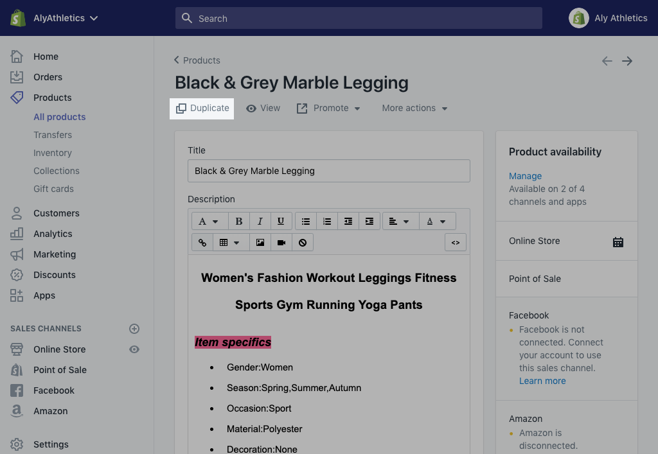Focus the Search field in the top bar
The image size is (658, 454).
click(359, 18)
